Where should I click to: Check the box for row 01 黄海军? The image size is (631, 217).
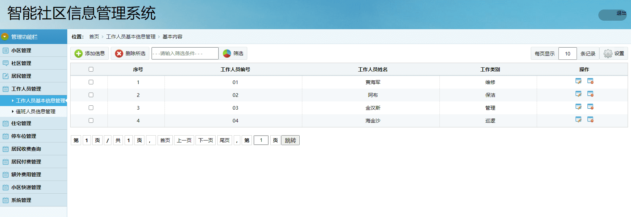[x=91, y=82]
